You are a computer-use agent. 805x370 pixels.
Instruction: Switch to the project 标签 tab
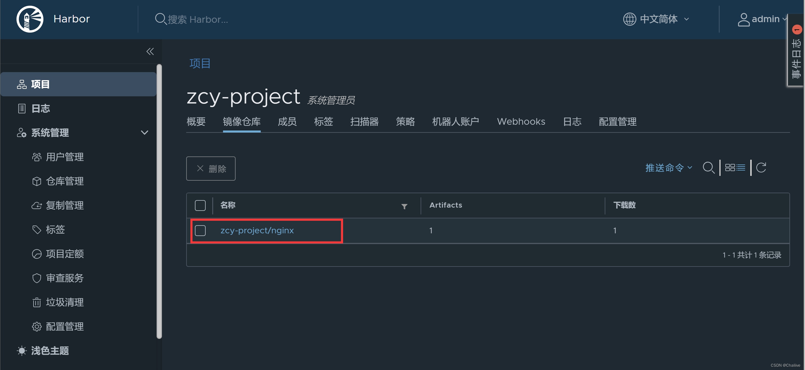click(x=323, y=121)
